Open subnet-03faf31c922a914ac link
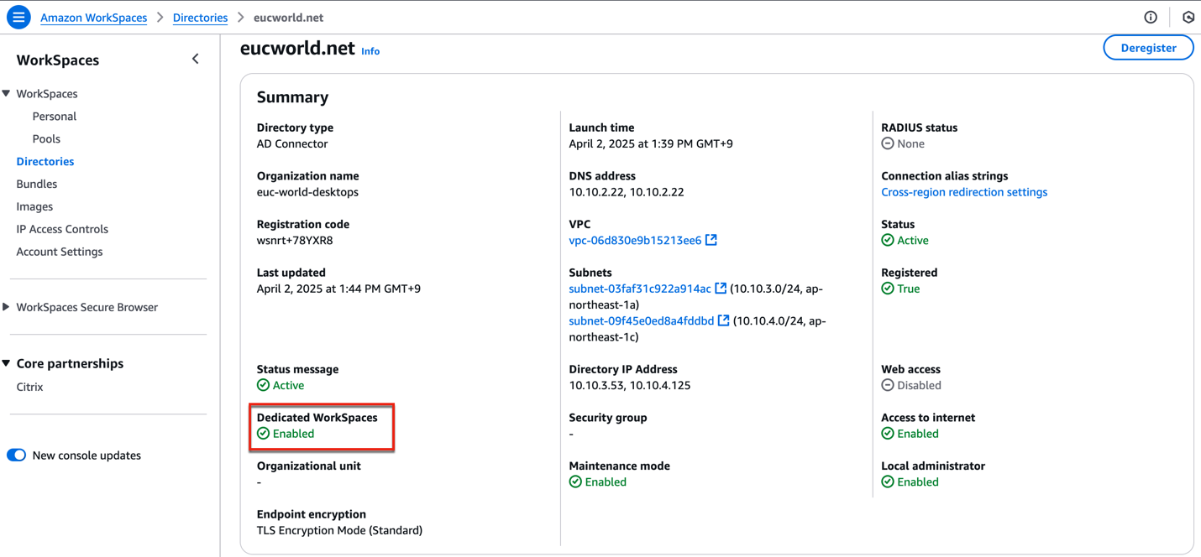 coord(640,289)
